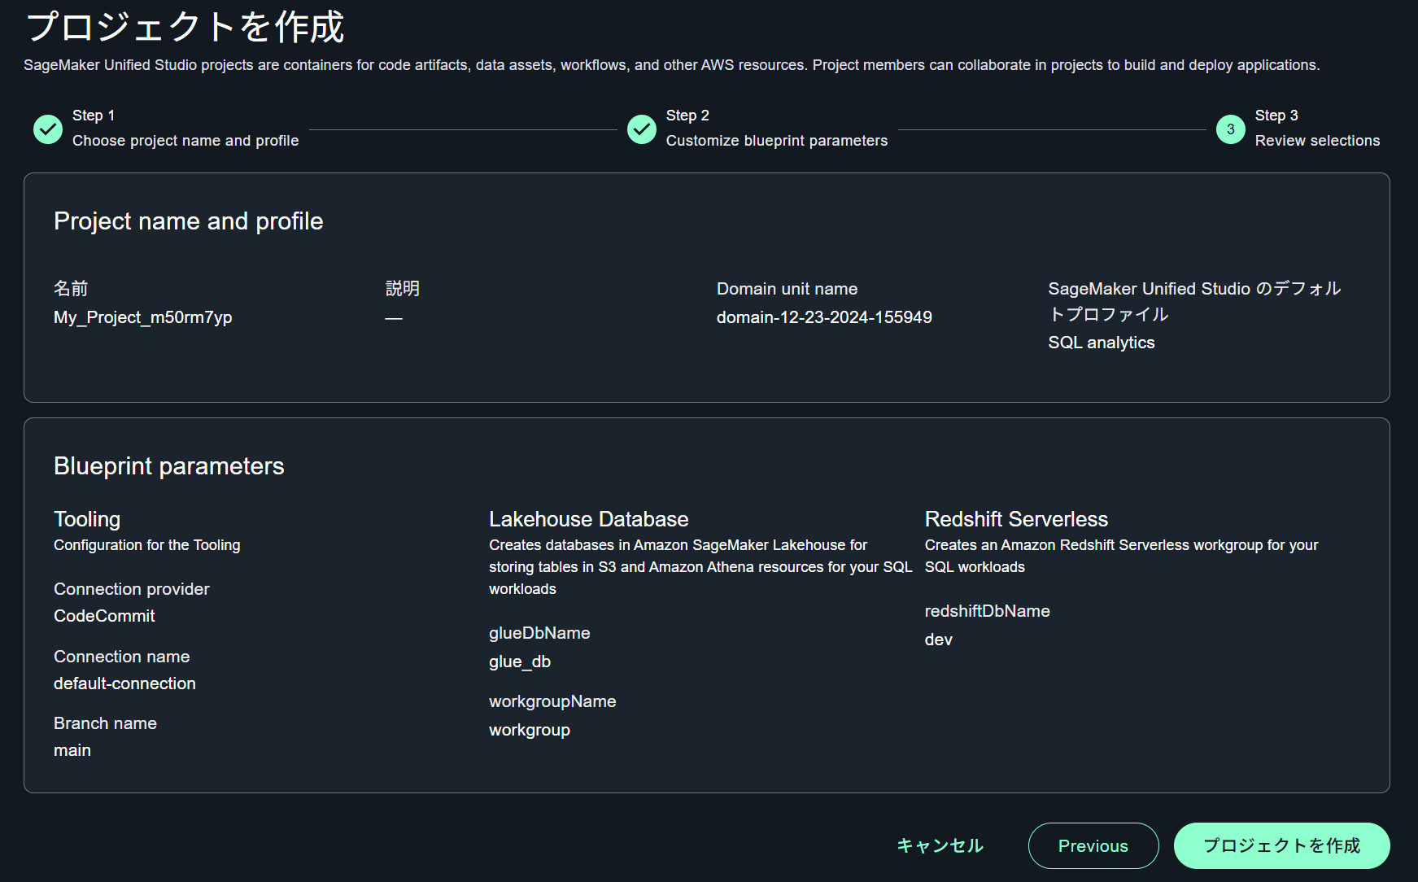Click the workgroup value under workgroupName
Viewport: 1418px width, 882px height.
click(530, 730)
